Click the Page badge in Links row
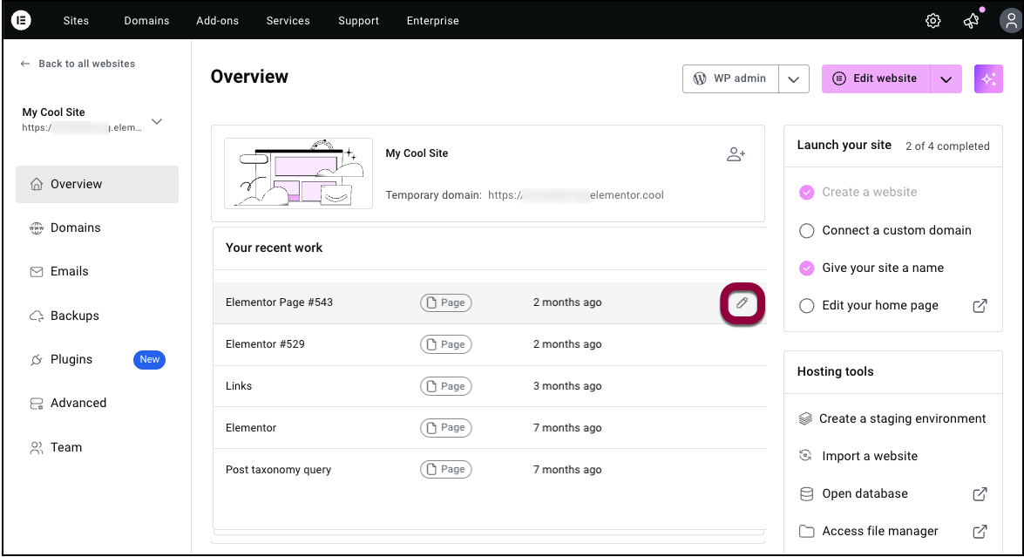1024x557 pixels. click(446, 386)
